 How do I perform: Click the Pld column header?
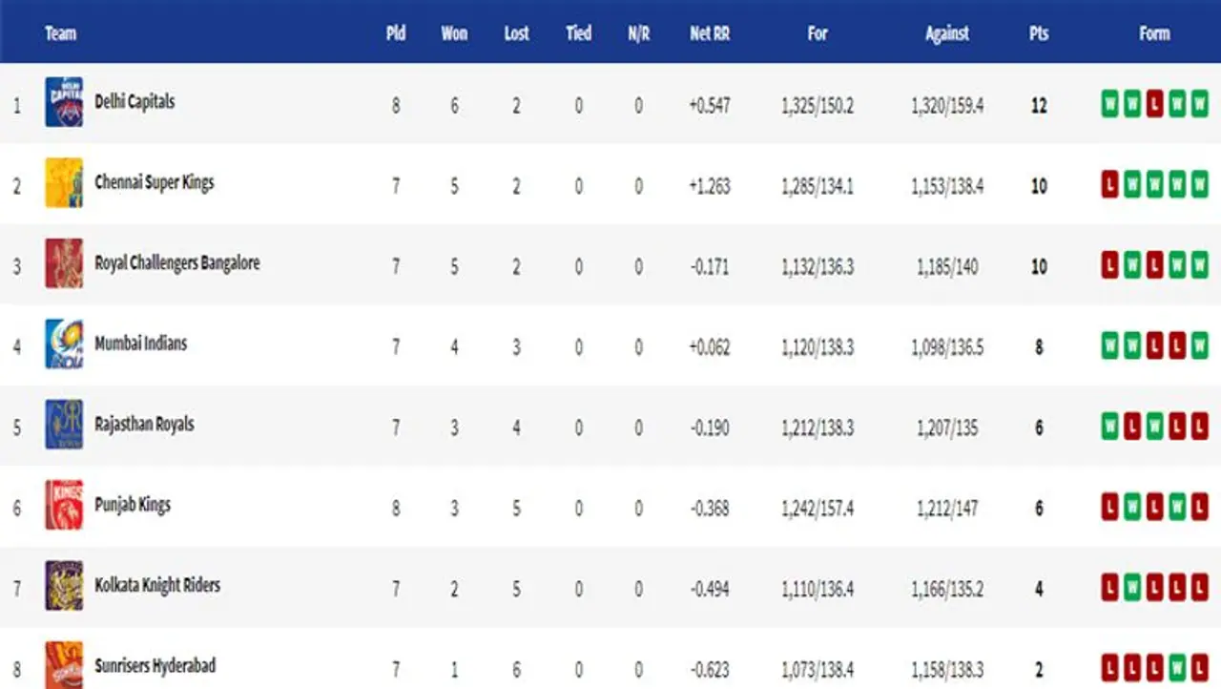(396, 33)
